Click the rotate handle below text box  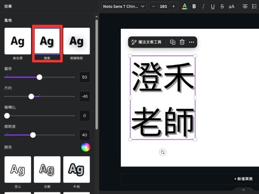[x=163, y=152]
